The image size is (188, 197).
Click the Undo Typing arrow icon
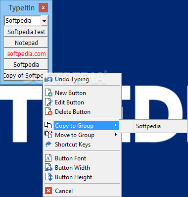(x=48, y=79)
